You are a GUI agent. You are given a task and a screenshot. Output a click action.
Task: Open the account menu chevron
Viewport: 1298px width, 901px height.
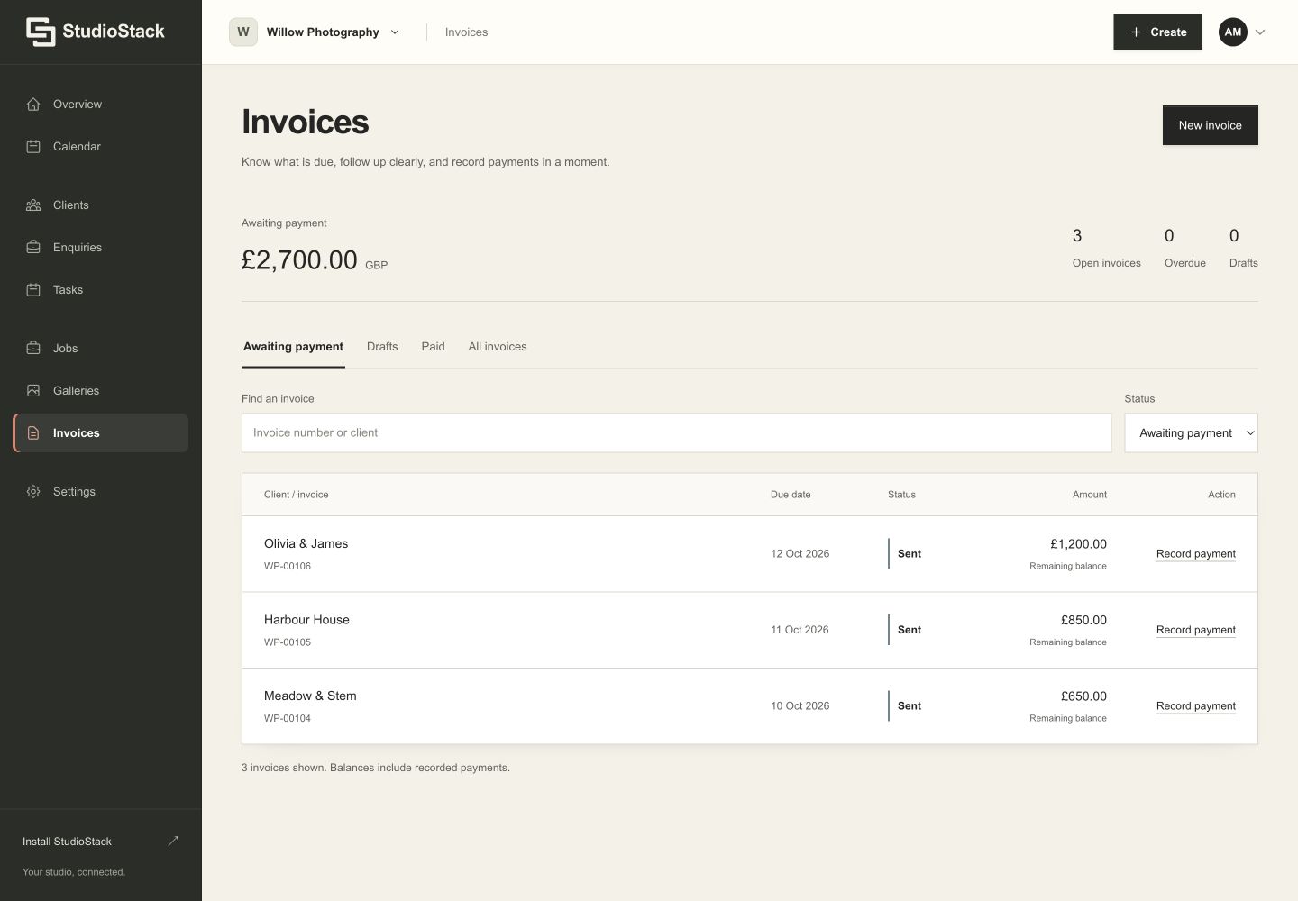click(1260, 32)
